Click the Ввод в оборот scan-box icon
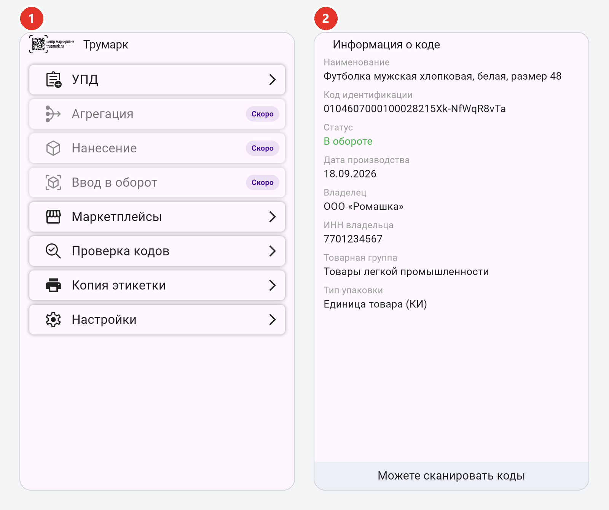 53,182
